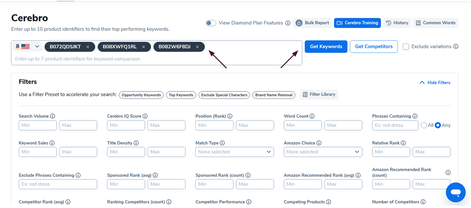Apply the Opportunity Keywords filter preset
This screenshot has height=208, width=471.
tap(141, 95)
